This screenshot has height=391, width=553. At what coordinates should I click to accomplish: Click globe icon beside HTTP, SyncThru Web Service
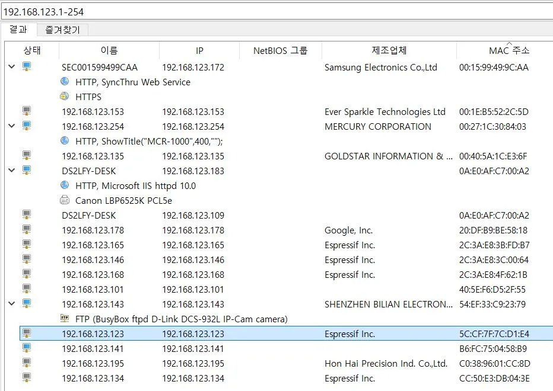click(65, 81)
